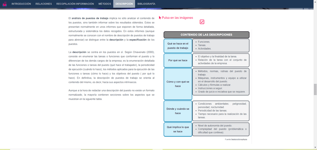This screenshot has height=150, width=317.
Task: Click the bold 'análisis de puestos de trabajo' text
Action: point(90,18)
